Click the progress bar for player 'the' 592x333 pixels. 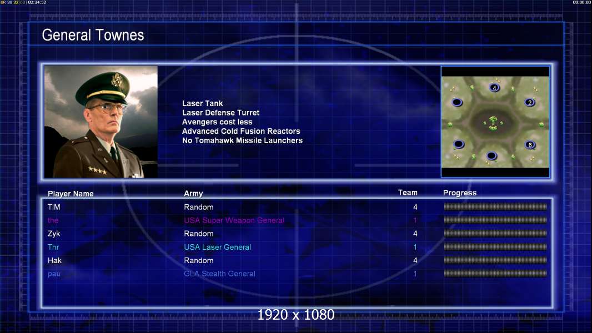pos(495,220)
